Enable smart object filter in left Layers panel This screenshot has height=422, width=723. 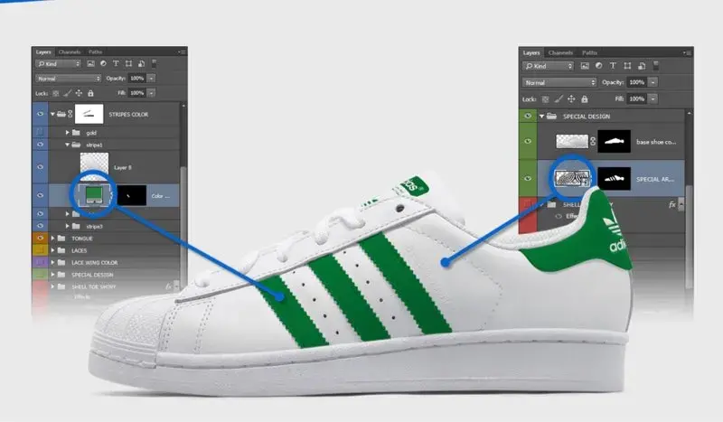[142, 63]
